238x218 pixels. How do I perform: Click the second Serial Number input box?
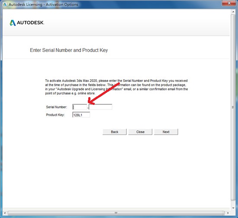pos(100,107)
